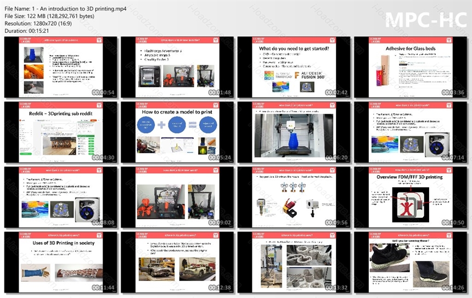Select the thumbnail at timestamp 00:07:14
This screenshot has height=298, width=472.
pyautogui.click(x=411, y=132)
